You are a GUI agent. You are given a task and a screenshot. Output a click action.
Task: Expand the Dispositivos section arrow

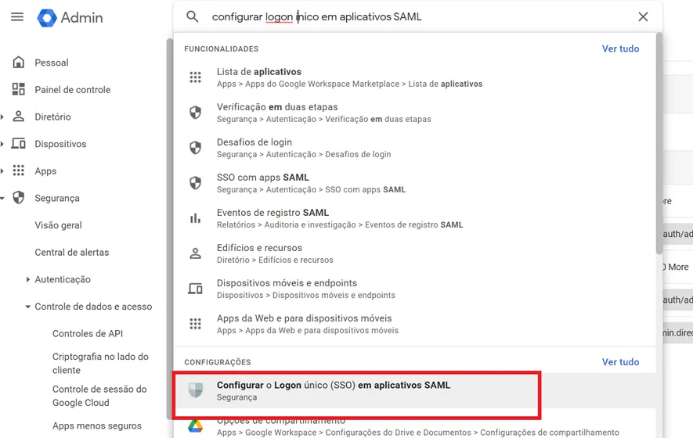pos(2,144)
